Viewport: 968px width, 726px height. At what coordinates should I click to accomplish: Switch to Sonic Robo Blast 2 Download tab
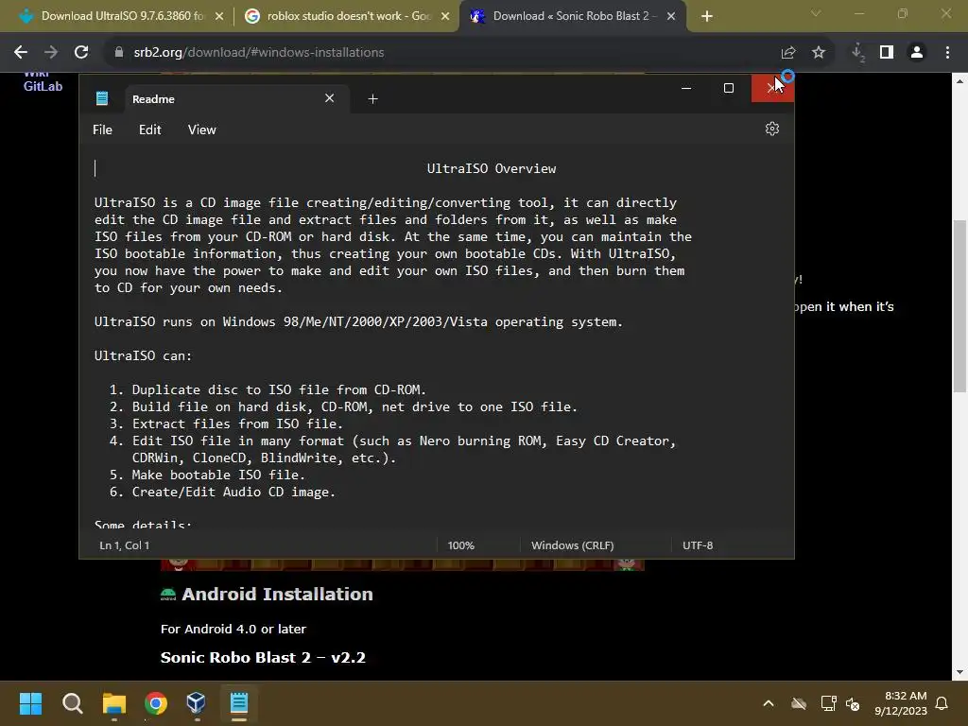pyautogui.click(x=573, y=16)
